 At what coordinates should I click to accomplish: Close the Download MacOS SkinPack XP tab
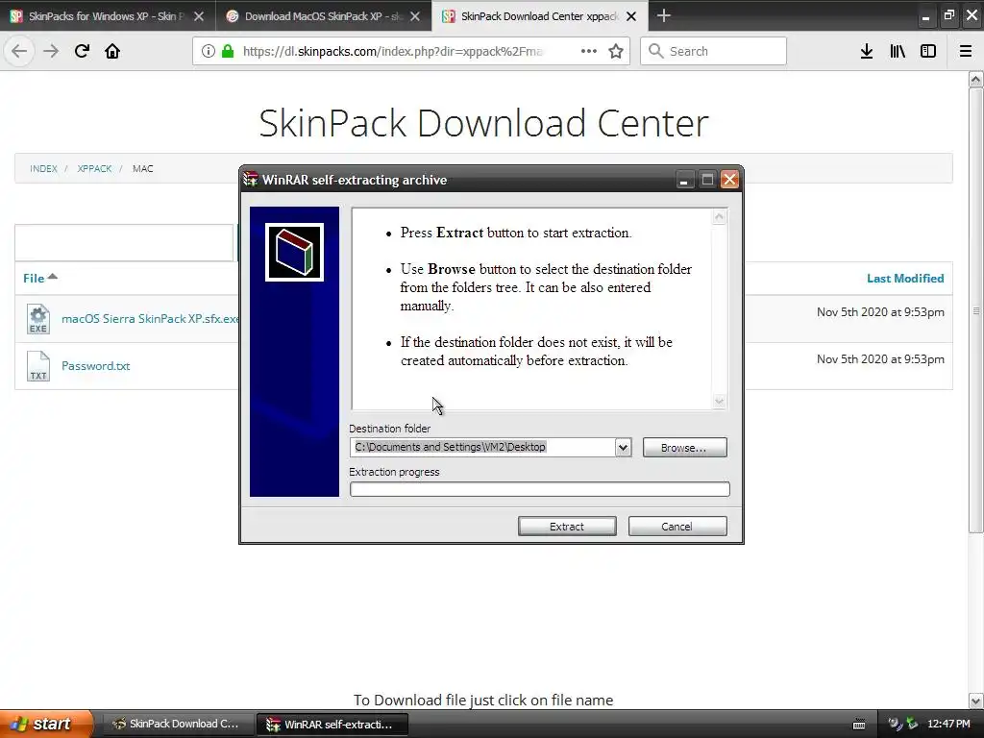pos(415,16)
